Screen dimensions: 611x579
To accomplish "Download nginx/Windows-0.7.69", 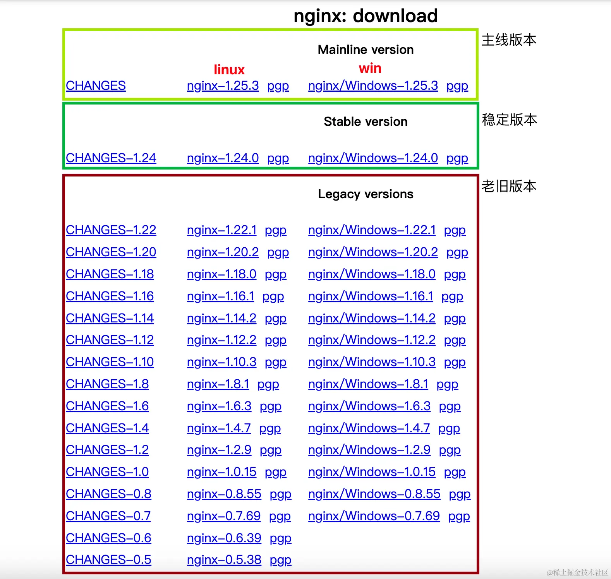I will (x=374, y=516).
